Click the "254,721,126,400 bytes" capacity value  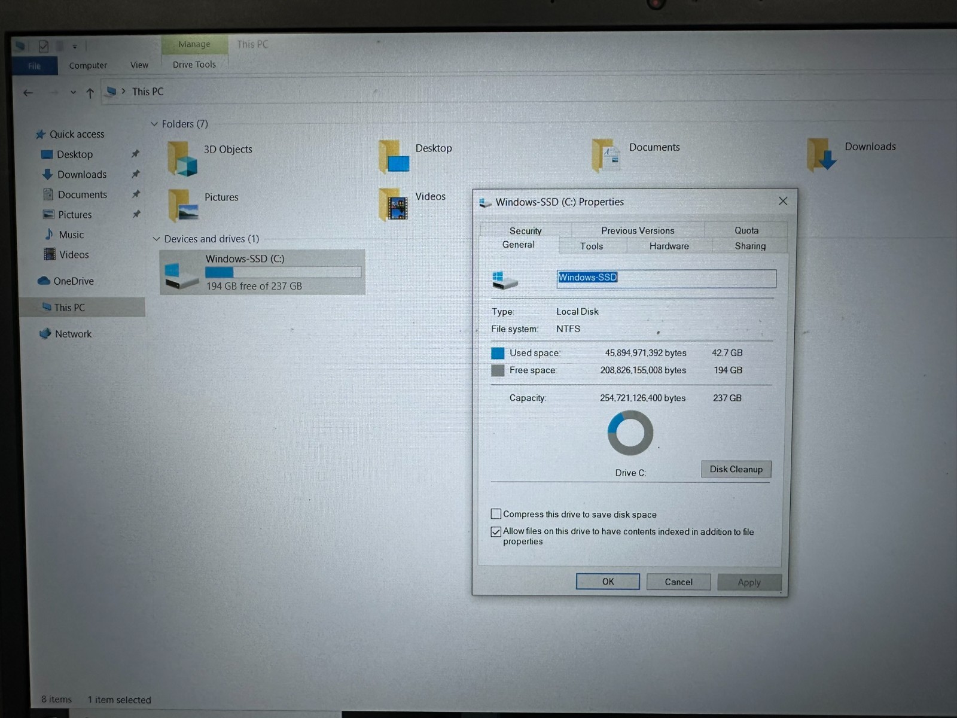pos(643,398)
